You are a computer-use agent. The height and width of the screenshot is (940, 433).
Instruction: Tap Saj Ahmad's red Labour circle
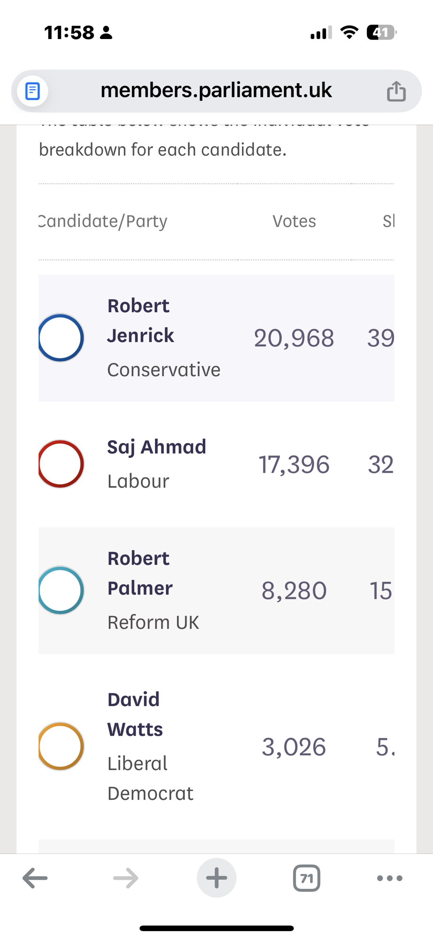point(61,464)
